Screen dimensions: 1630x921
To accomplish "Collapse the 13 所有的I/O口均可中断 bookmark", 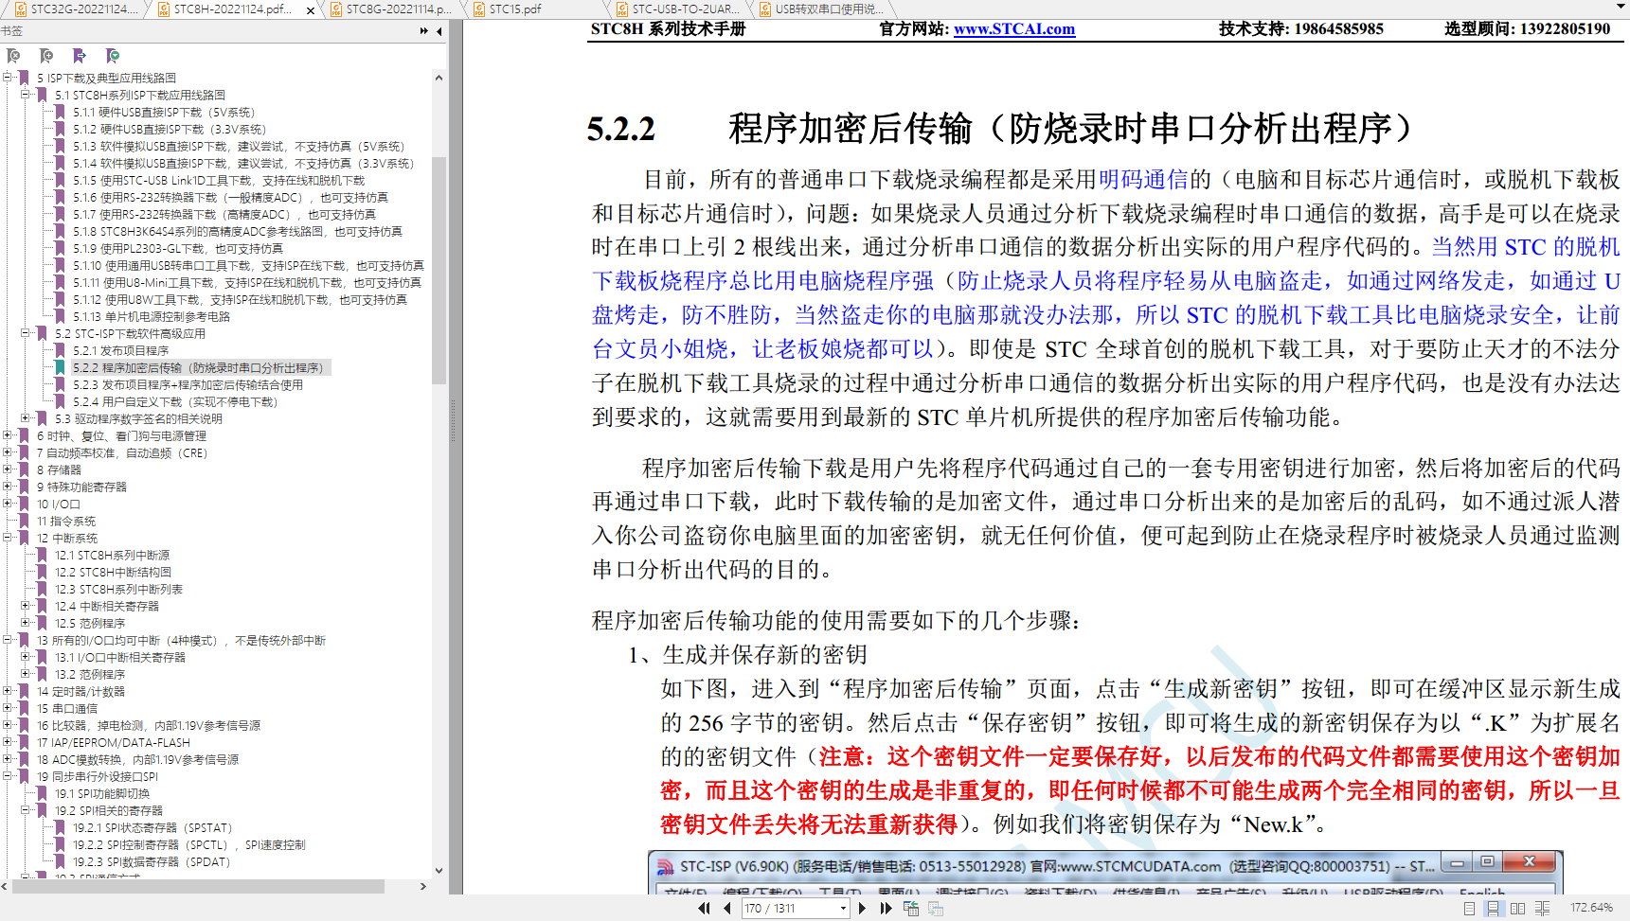I will 8,640.
